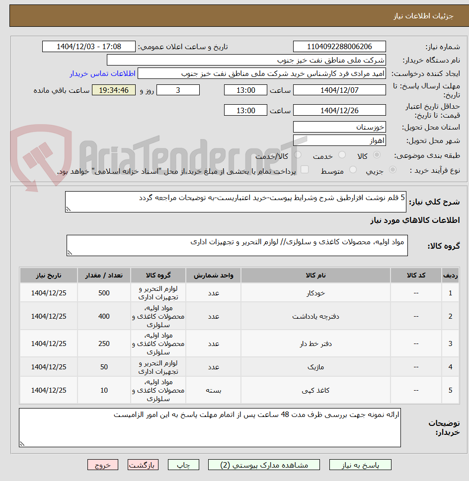Viewport: 469px width, 481px height.
Task: Select the کالا radio button
Action: (377, 155)
